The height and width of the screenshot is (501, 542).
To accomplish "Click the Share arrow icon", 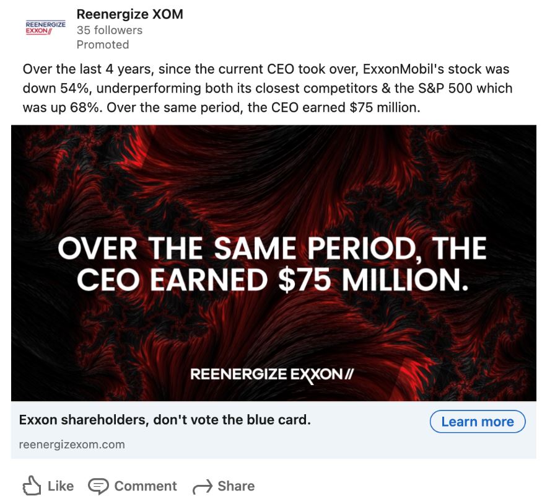I will point(203,487).
